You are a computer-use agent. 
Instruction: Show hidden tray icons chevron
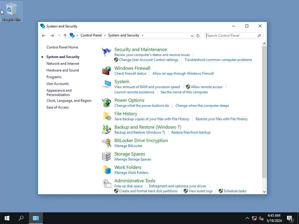click(x=247, y=218)
